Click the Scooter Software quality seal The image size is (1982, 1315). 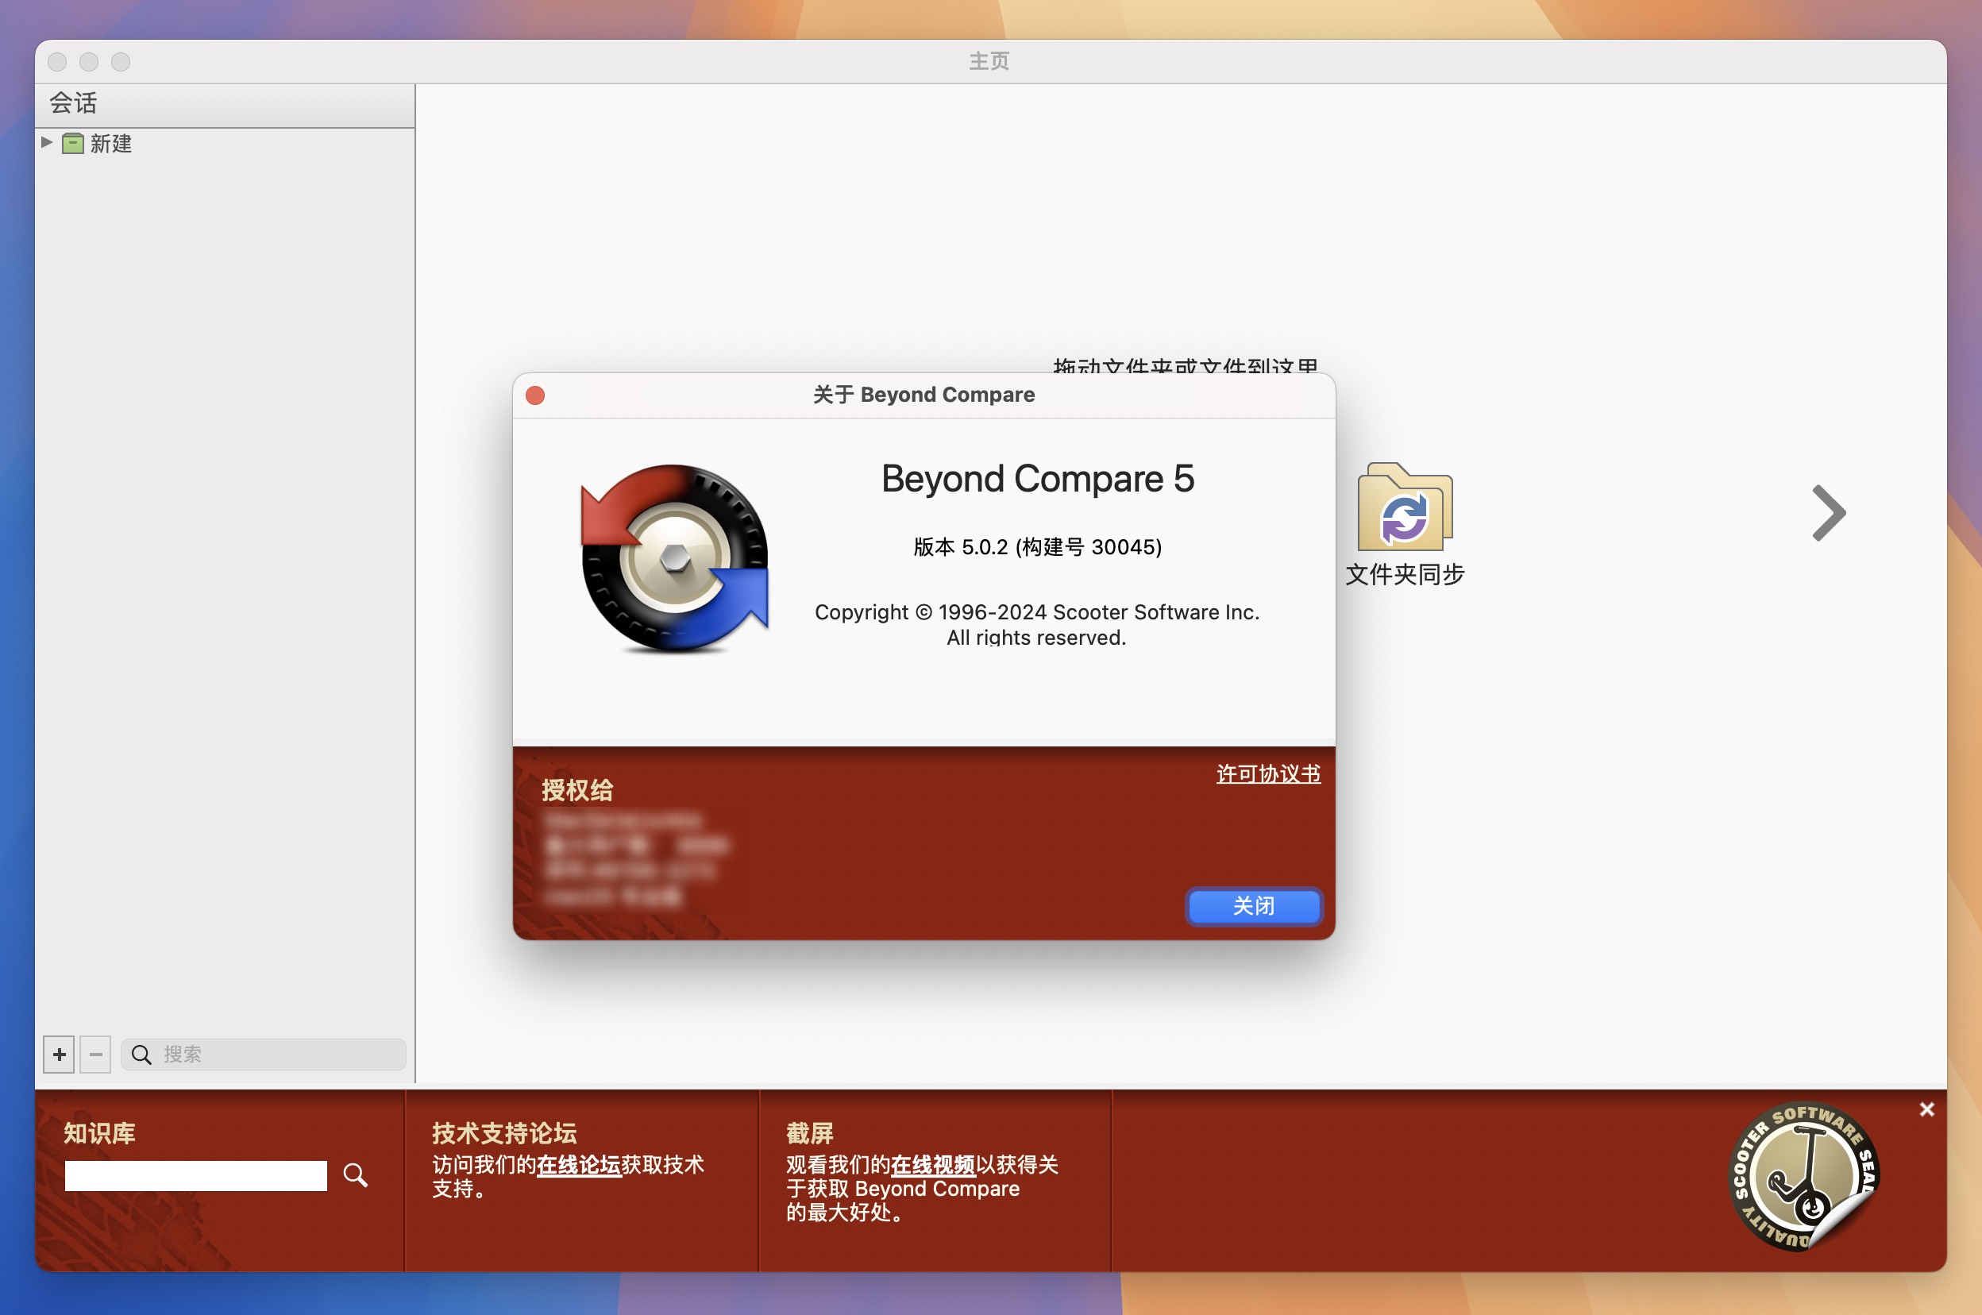pyautogui.click(x=1804, y=1176)
